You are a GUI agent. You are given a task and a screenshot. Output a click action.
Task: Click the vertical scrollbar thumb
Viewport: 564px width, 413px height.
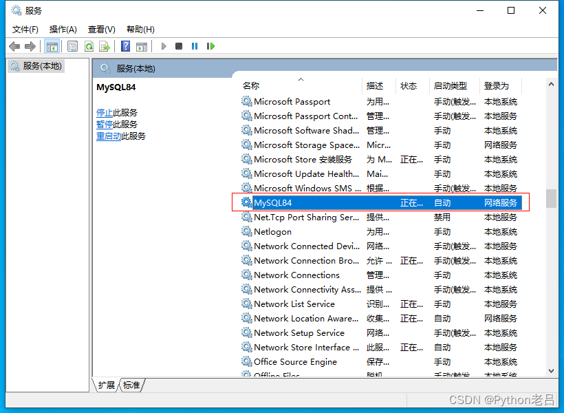[x=551, y=198]
